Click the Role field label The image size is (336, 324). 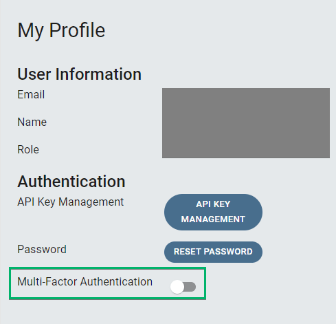point(28,149)
